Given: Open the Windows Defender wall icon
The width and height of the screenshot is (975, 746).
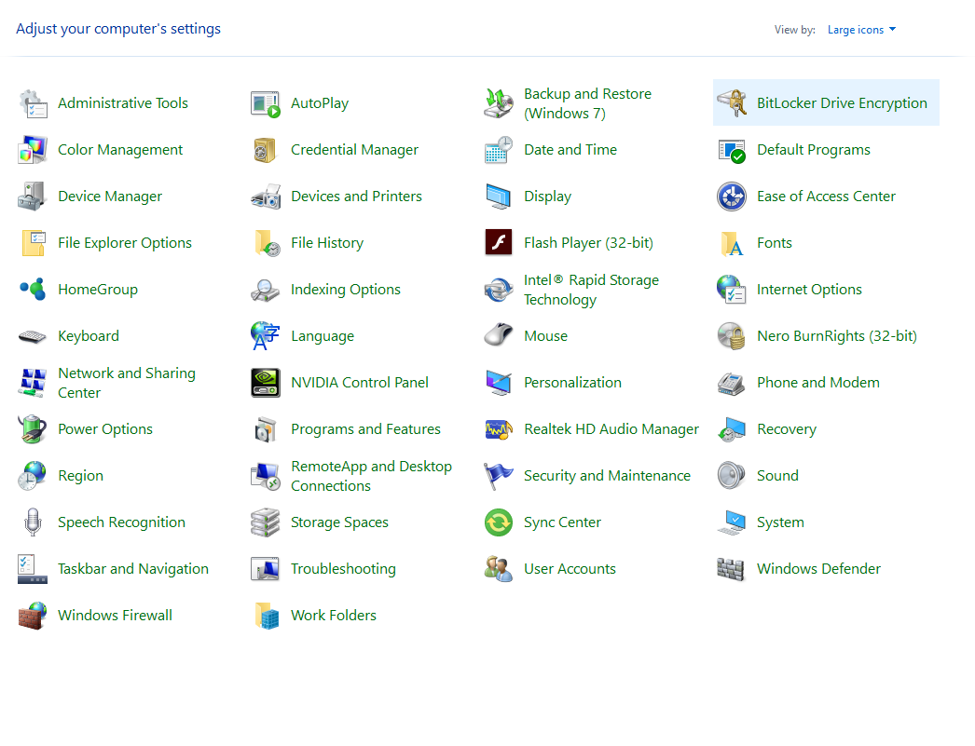Looking at the screenshot, I should [x=732, y=569].
